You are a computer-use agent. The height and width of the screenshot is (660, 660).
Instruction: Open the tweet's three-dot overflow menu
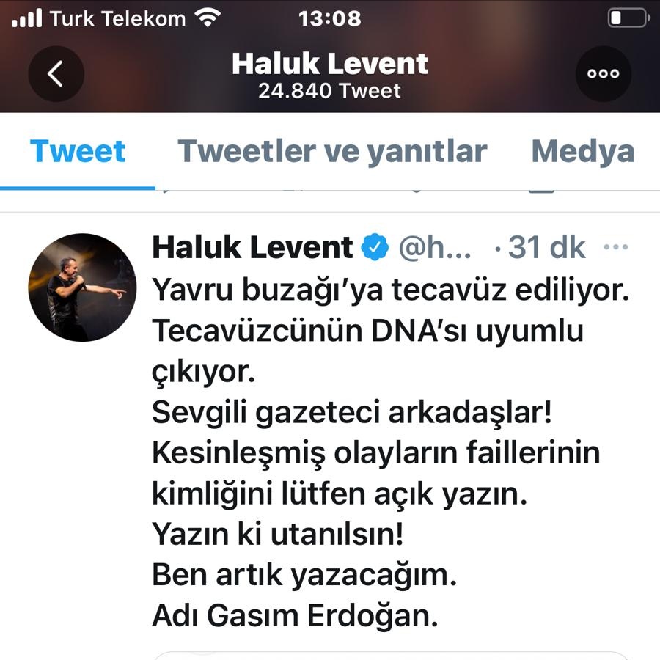pos(615,247)
